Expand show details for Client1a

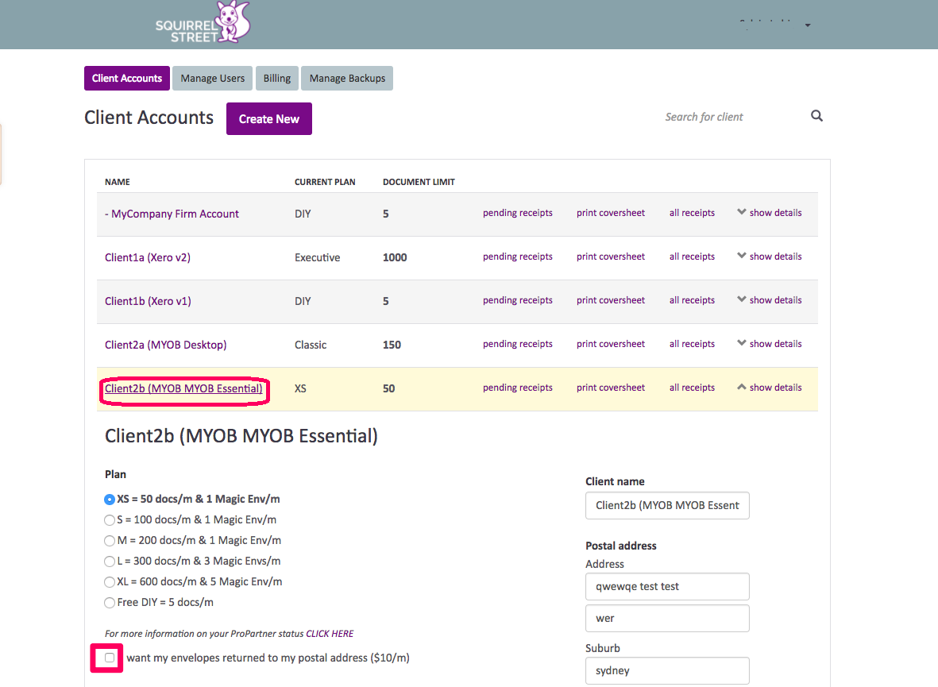[770, 256]
